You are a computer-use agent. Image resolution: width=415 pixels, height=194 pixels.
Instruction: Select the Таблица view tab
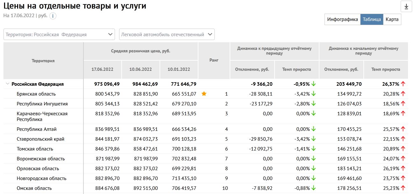pos(371,19)
